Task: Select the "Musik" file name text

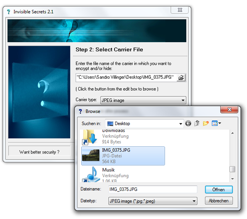Action: coord(108,170)
